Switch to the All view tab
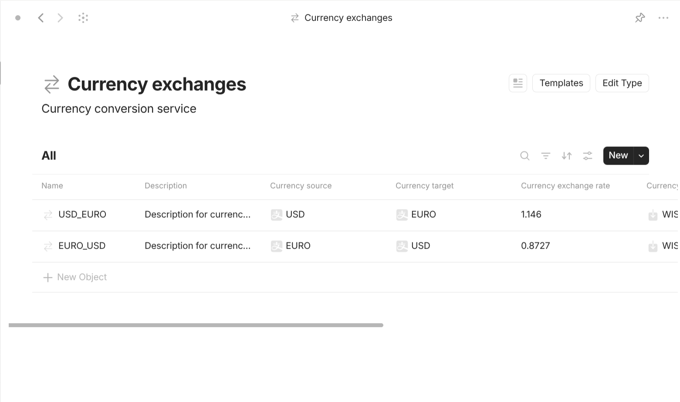The image size is (680, 402). click(48, 155)
